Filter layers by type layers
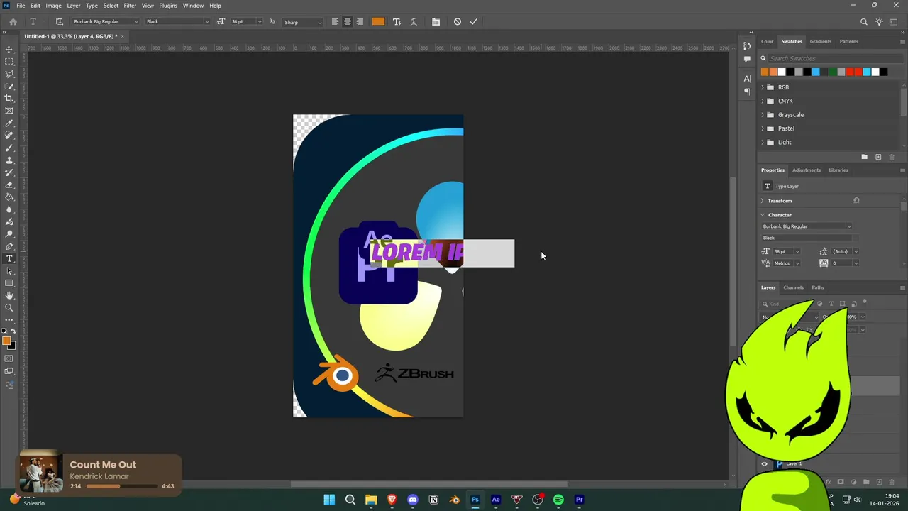Screen dimensions: 908x511 (x=831, y=304)
